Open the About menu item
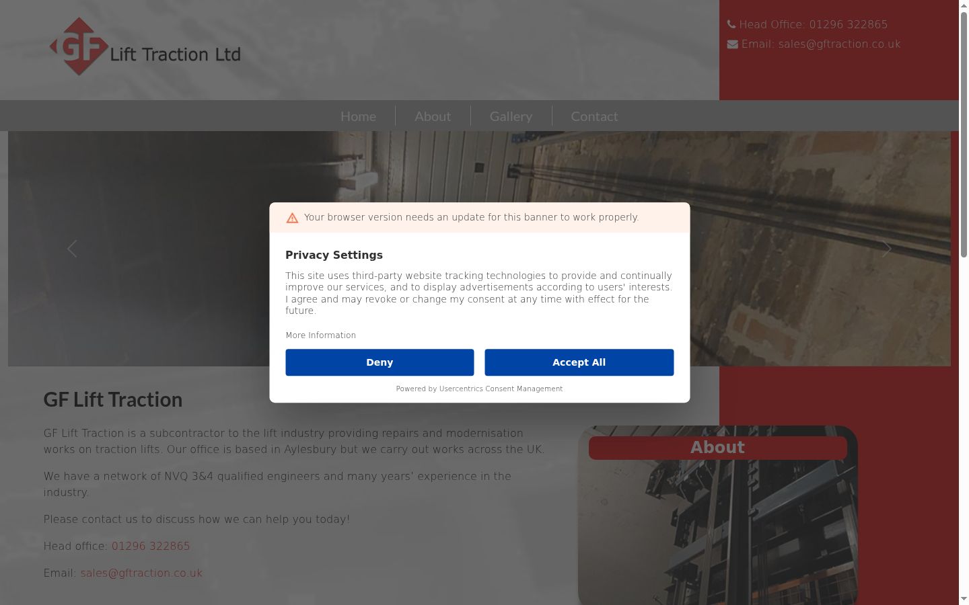 [x=433, y=116]
